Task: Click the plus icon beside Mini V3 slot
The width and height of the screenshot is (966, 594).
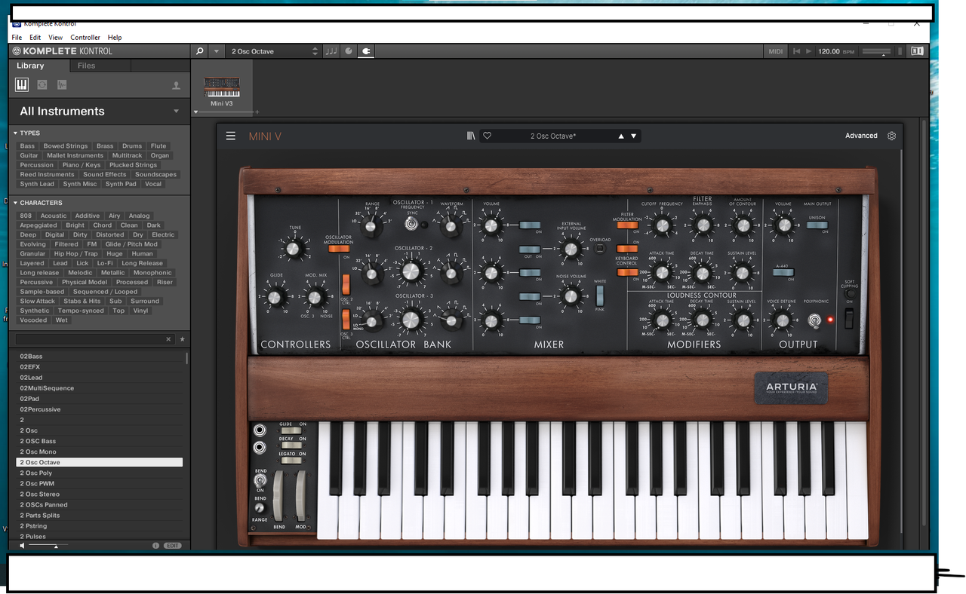Action: pyautogui.click(x=257, y=112)
